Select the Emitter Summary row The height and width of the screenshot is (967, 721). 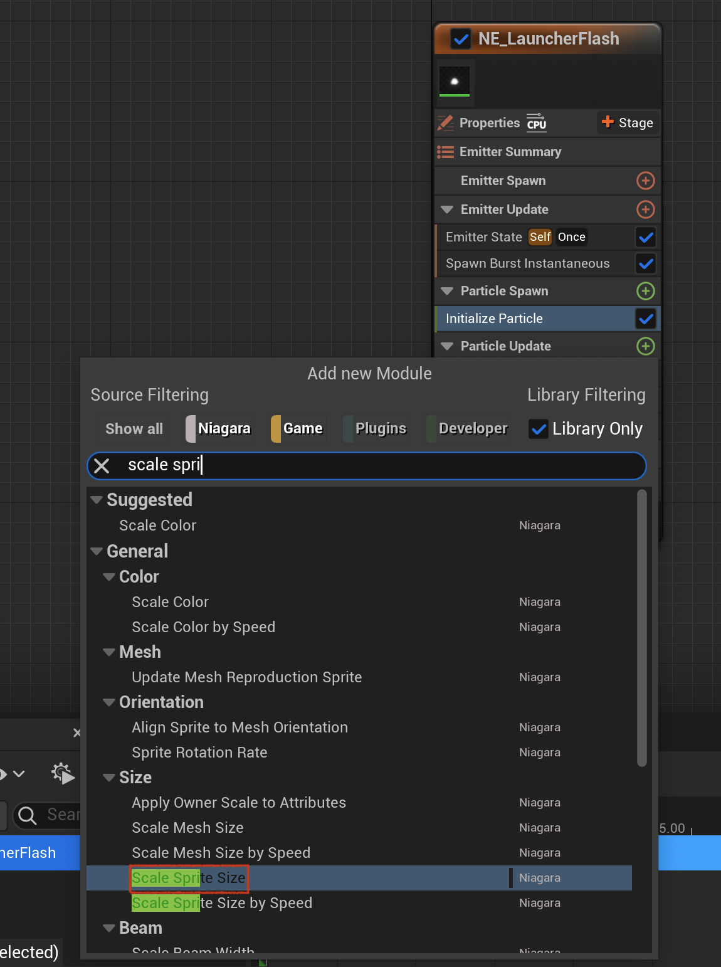547,152
